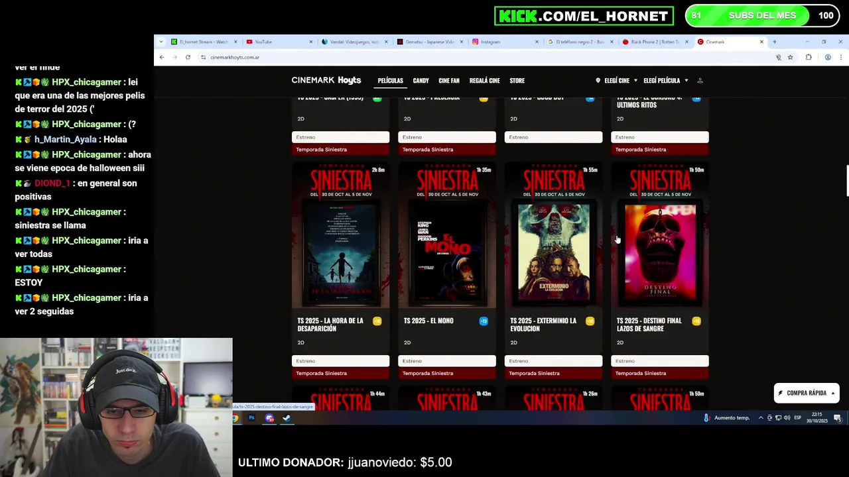Open the Candy menu item
The image size is (849, 477).
pos(421,81)
